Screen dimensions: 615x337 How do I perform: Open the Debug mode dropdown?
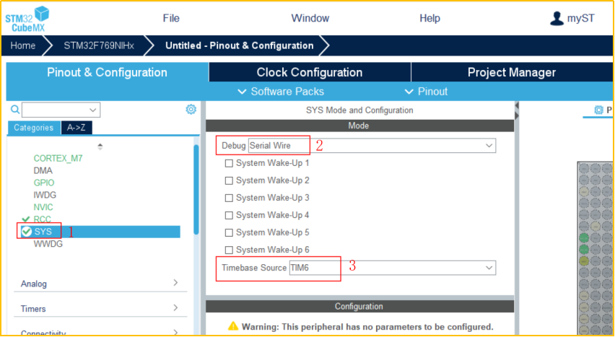pyautogui.click(x=371, y=146)
